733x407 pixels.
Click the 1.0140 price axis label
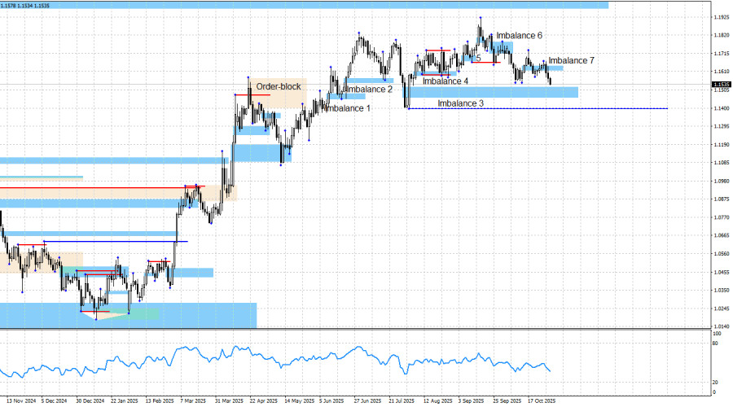tap(722, 326)
